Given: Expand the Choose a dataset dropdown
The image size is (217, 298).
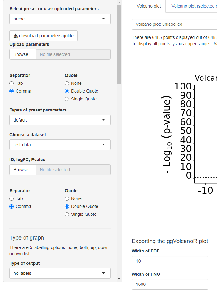Looking at the screenshot, I should tap(60, 145).
